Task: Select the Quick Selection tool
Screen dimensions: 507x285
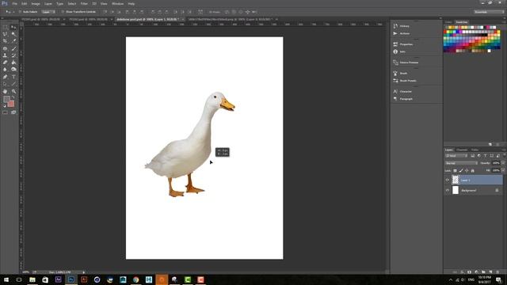Action: [13, 34]
